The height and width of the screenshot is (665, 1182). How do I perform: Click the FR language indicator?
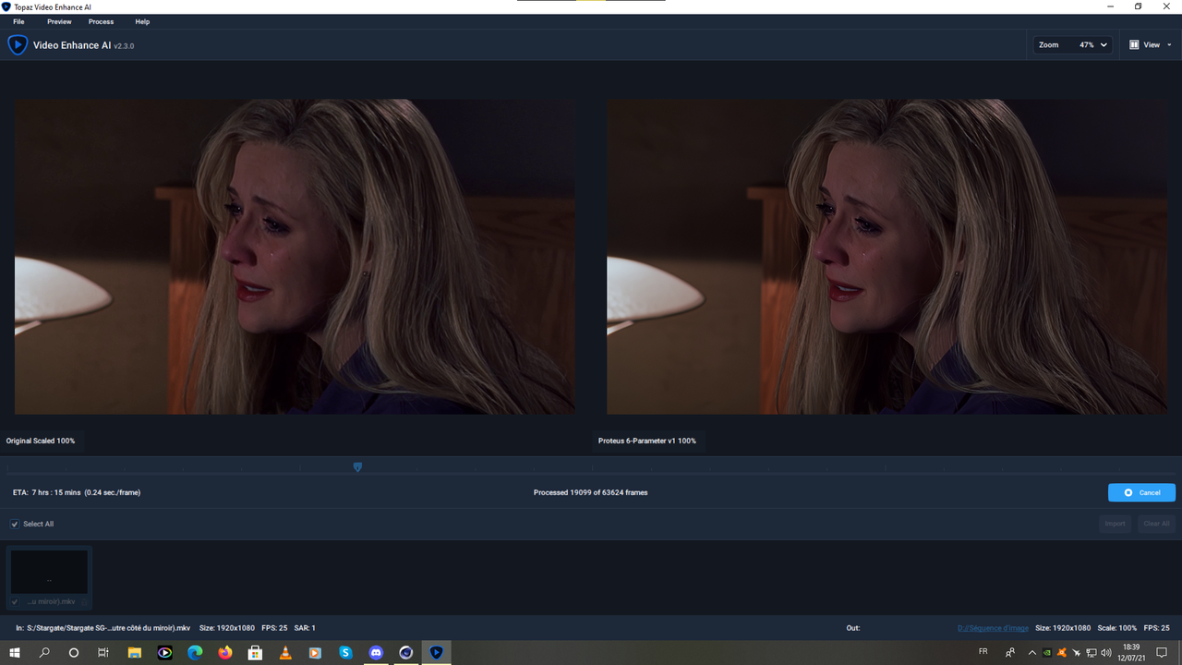point(983,651)
